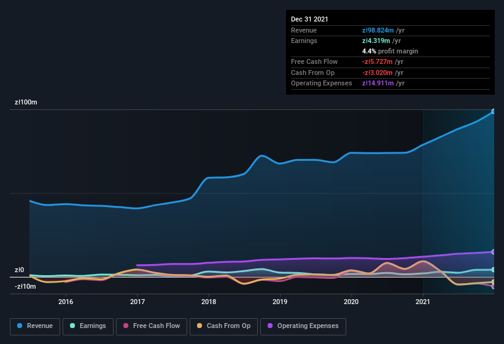The width and height of the screenshot is (504, 344).
Task: Click the 2017 x-axis label
Action: (138, 302)
